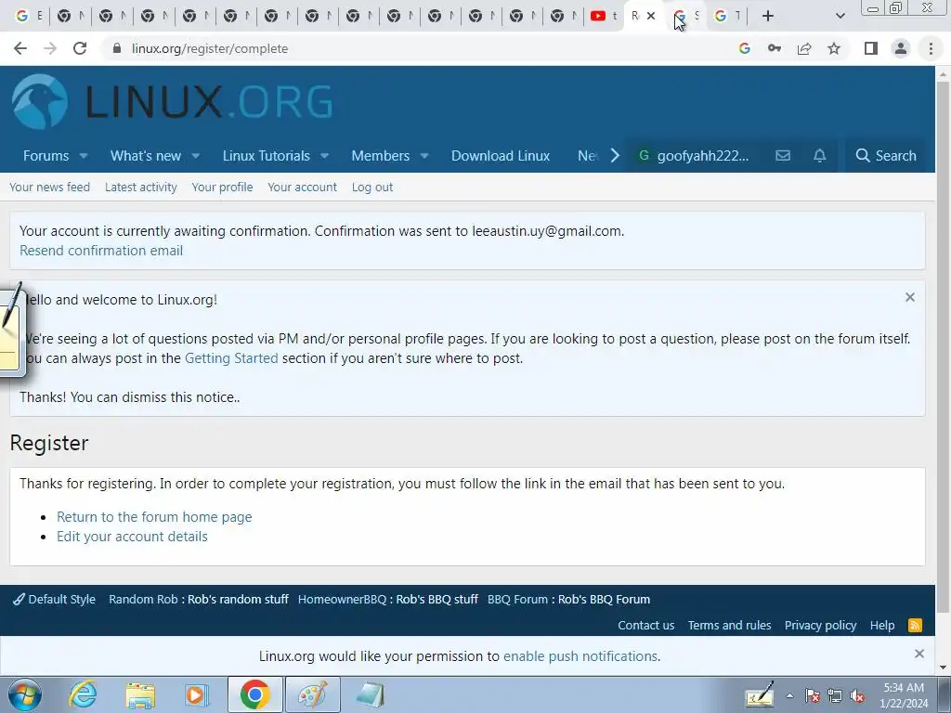Expand the What's new dropdown arrow
951x713 pixels.
click(195, 156)
